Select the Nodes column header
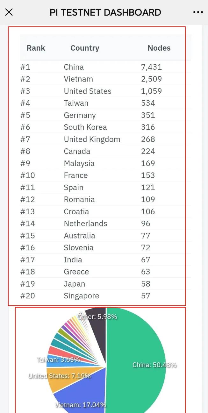Viewport: 208px width, 413px height. click(x=159, y=48)
